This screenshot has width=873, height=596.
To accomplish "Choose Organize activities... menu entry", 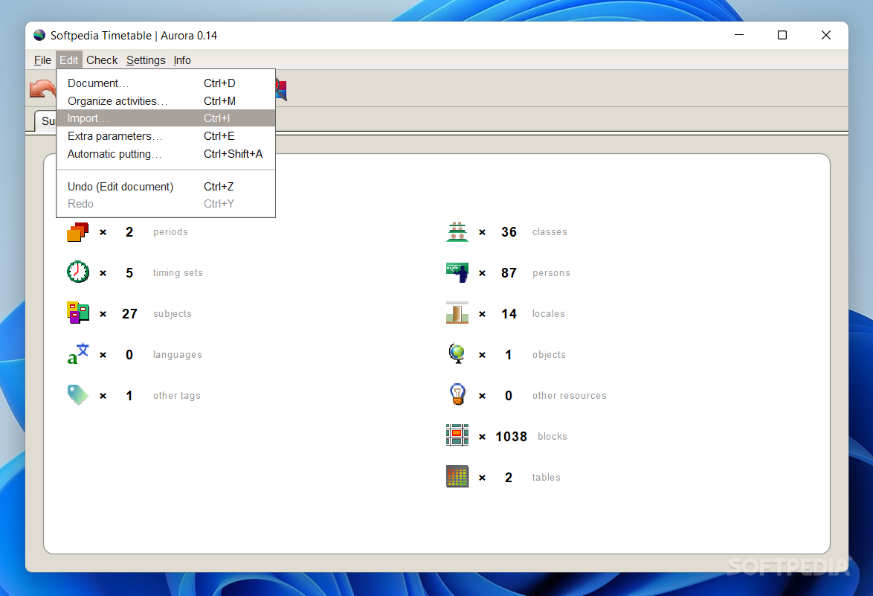I will point(166,100).
